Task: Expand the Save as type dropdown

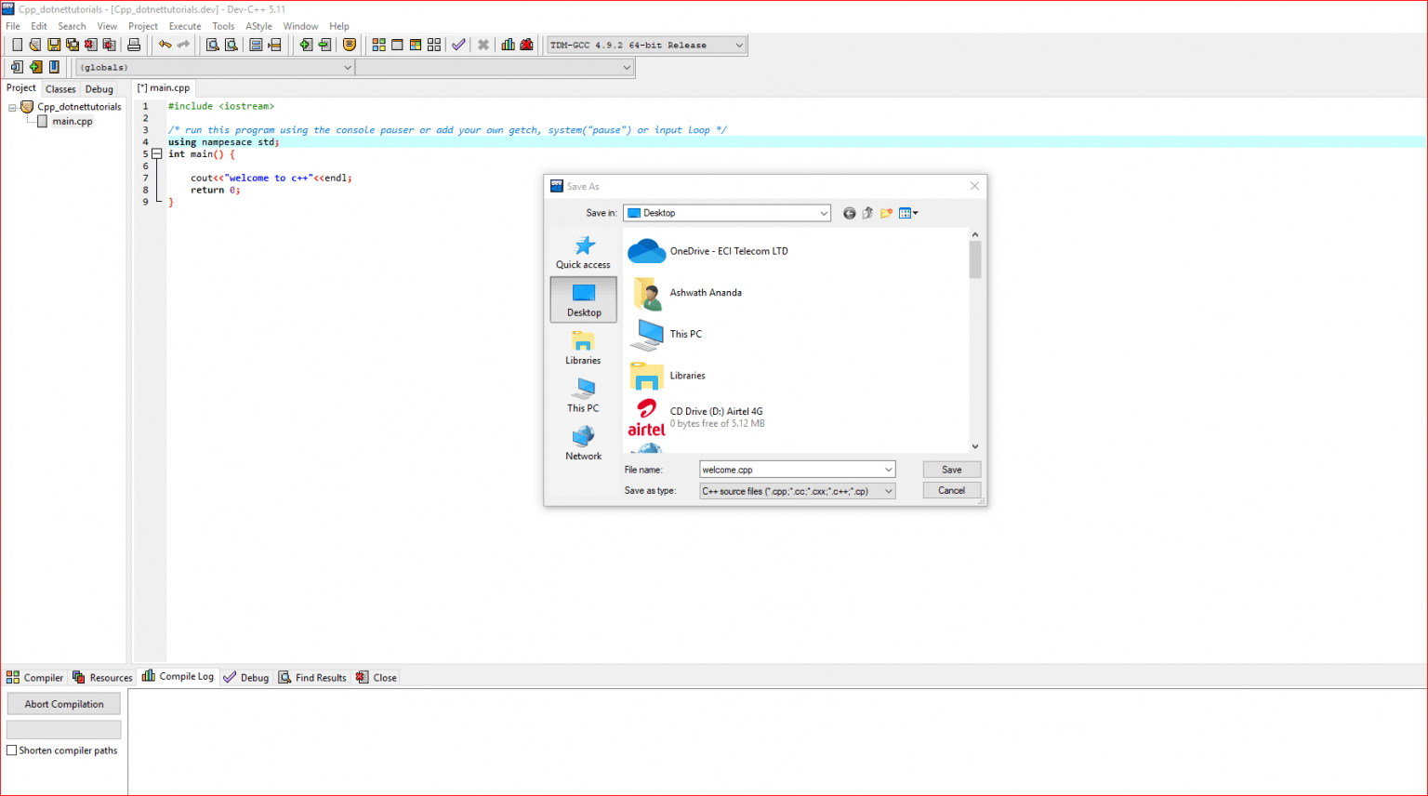Action: point(888,491)
